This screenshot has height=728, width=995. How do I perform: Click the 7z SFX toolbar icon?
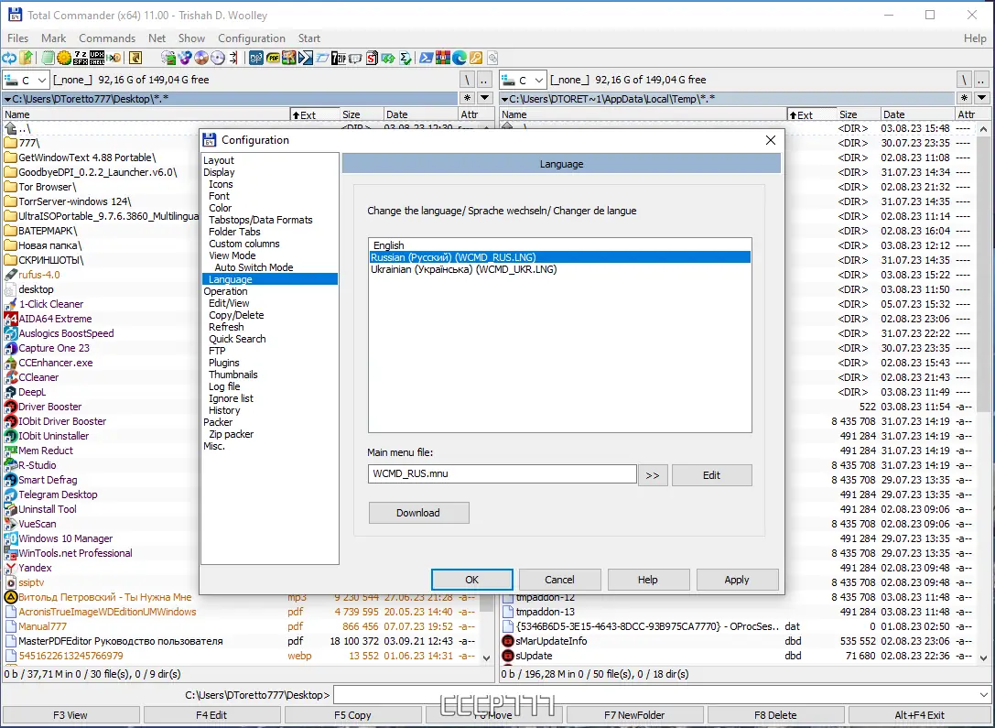tap(81, 57)
